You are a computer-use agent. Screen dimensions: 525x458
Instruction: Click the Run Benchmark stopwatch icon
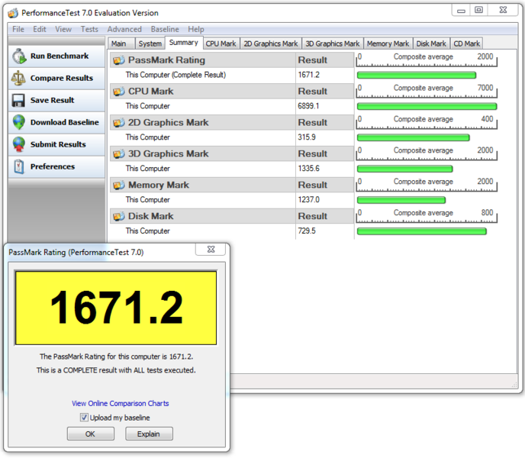click(x=19, y=56)
